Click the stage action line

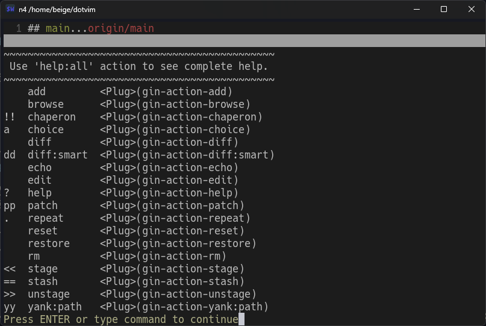coord(43,269)
